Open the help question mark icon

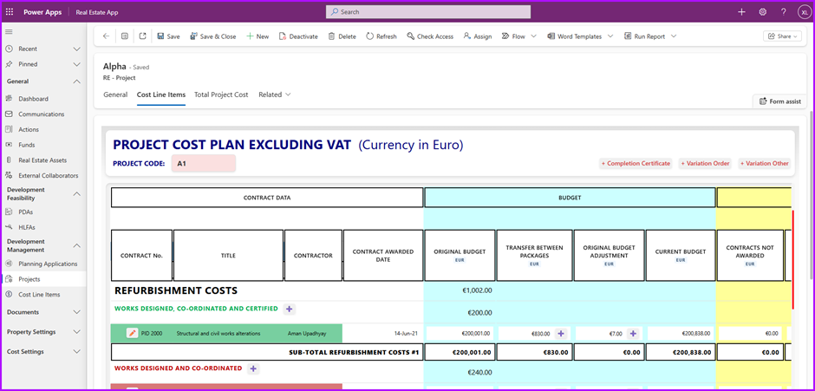(783, 12)
